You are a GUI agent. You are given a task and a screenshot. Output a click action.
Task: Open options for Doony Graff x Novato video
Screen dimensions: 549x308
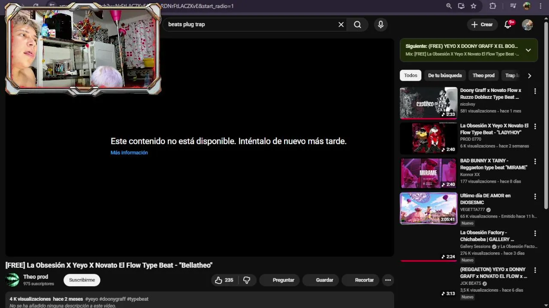535,91
